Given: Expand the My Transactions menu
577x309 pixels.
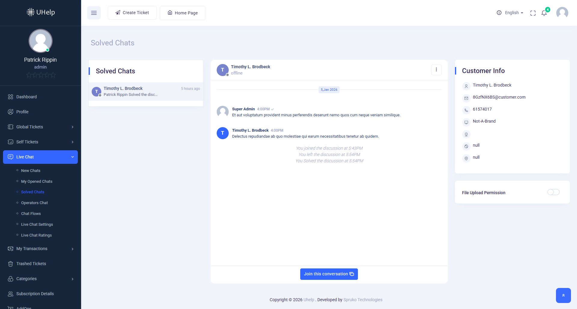Looking at the screenshot, I should click(40, 249).
